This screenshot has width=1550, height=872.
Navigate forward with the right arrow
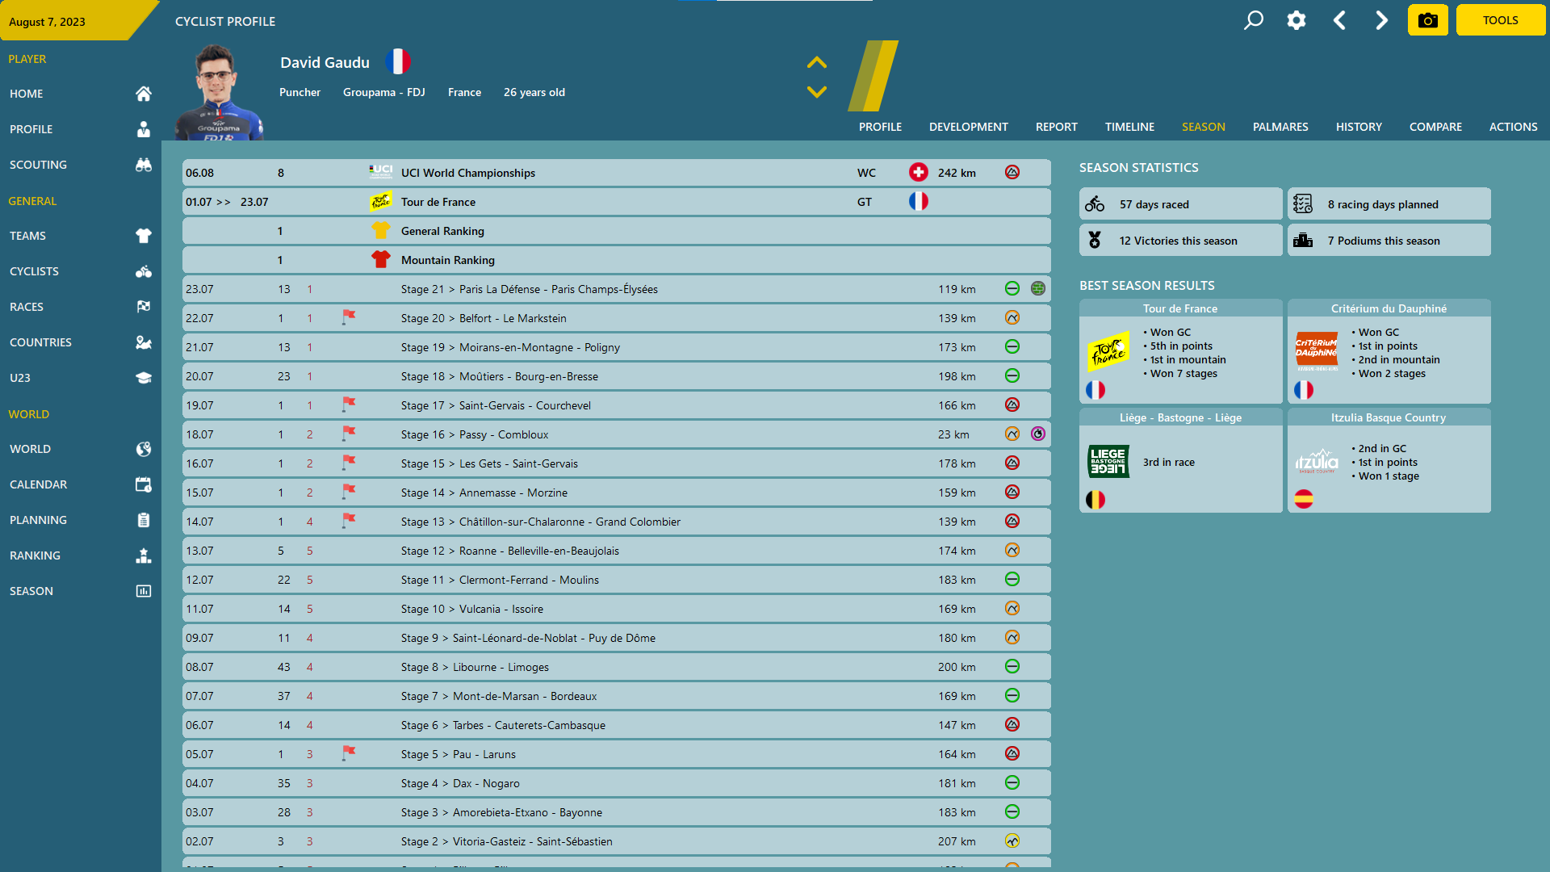pyautogui.click(x=1382, y=20)
